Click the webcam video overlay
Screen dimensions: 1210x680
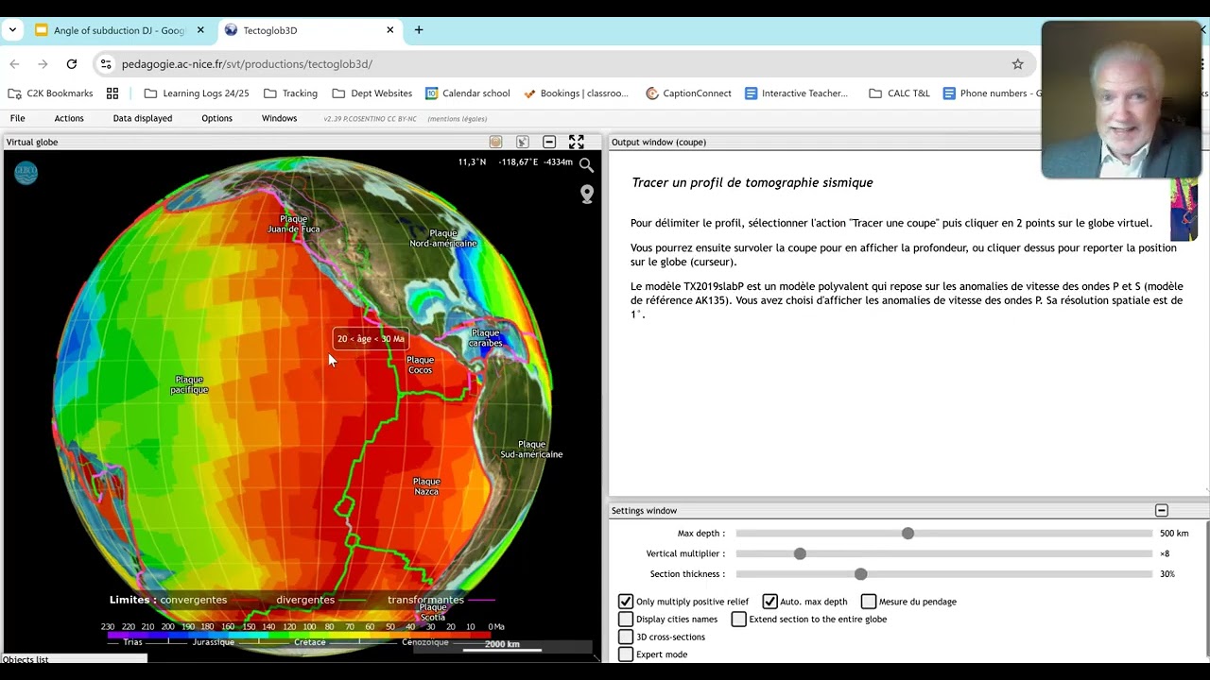pos(1121,99)
